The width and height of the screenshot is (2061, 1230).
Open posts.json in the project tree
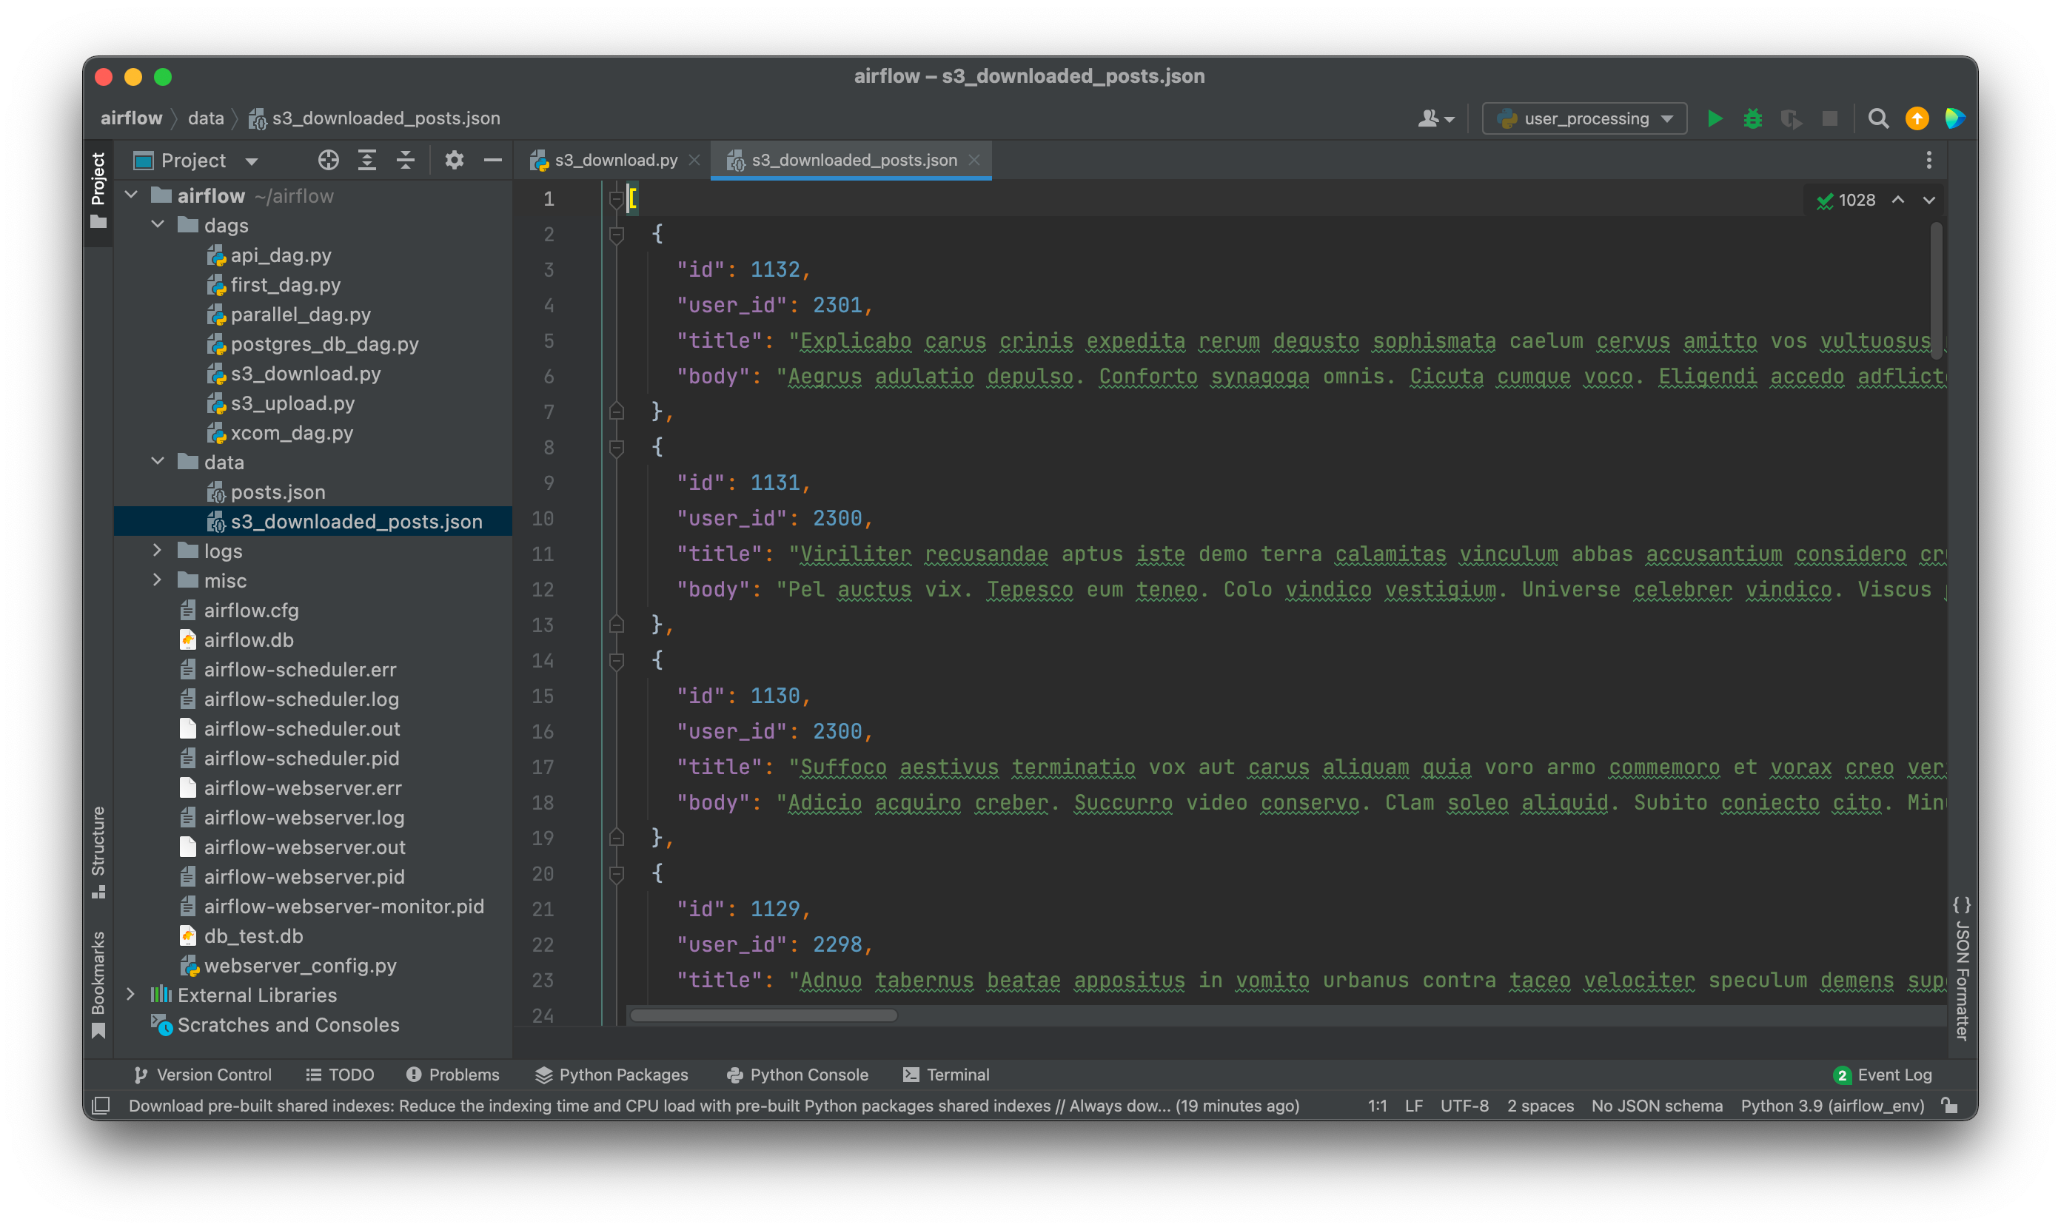coord(278,491)
